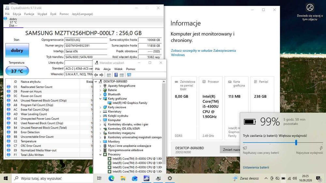Open Settings gear icon on taskbar

coord(170,178)
